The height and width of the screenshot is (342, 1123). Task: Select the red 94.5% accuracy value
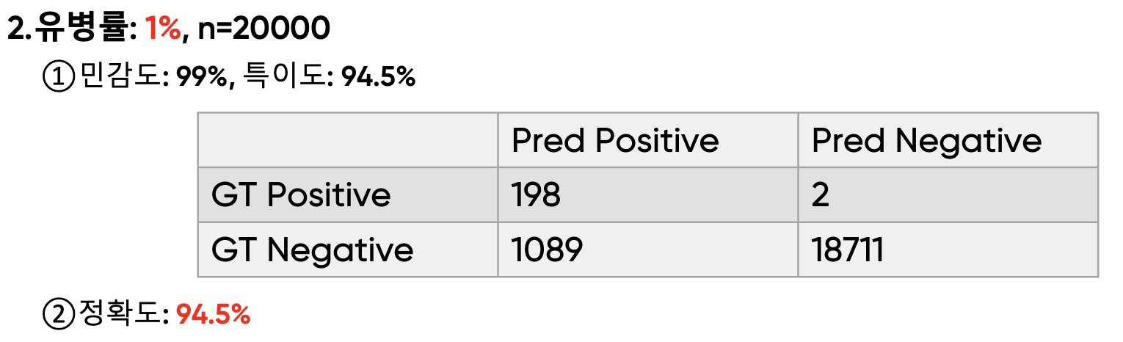(x=214, y=315)
